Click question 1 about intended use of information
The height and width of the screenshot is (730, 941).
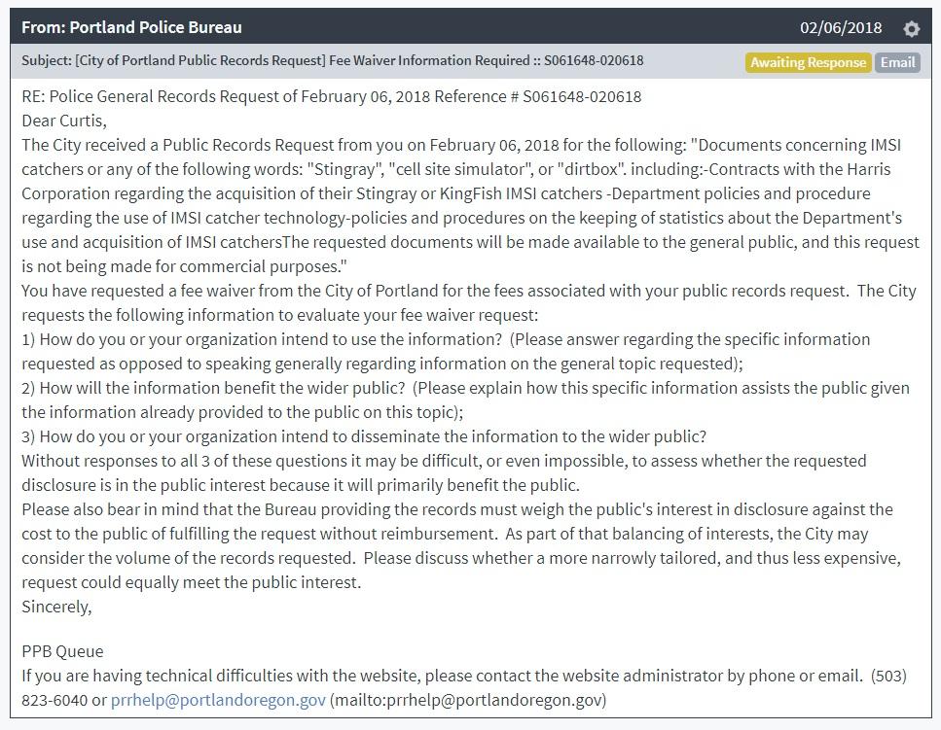(x=446, y=351)
